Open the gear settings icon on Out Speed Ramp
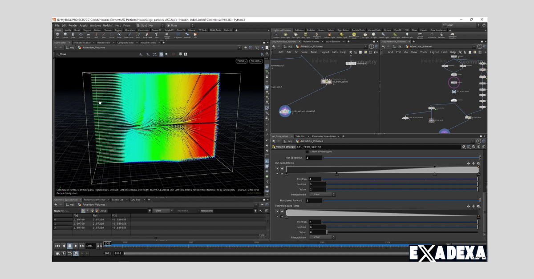534x279 pixels. pos(478,163)
